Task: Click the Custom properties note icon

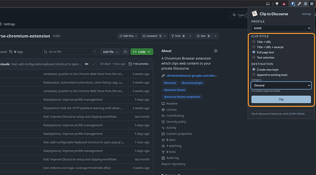Action: coord(163,134)
